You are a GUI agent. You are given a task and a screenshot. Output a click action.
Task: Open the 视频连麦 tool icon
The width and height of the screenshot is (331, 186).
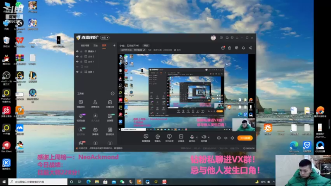click(81, 118)
